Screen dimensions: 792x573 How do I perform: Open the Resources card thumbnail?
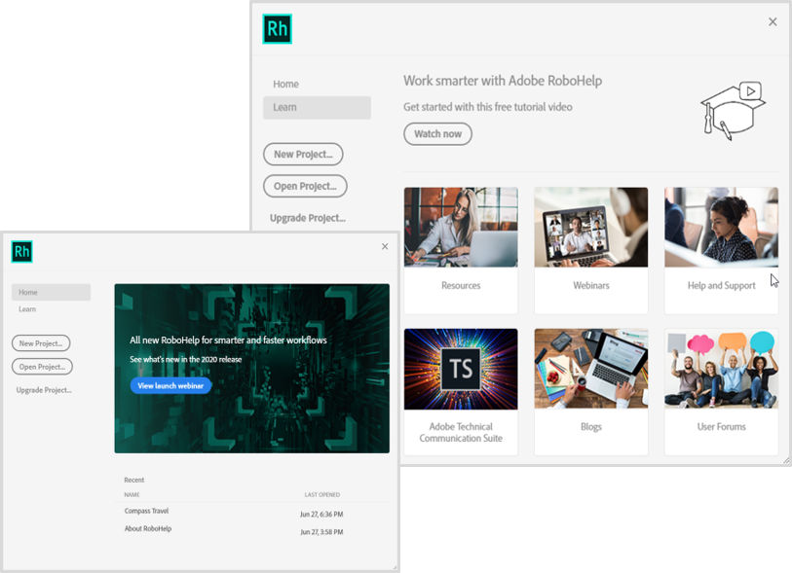click(461, 227)
